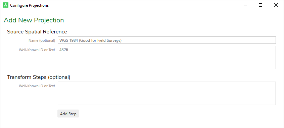Click the Name (optional) label

(x=42, y=40)
